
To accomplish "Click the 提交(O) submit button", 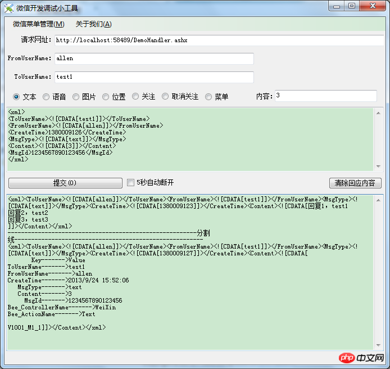I will pos(65,183).
